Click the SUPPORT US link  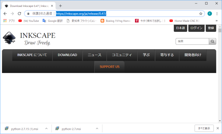(x=110, y=67)
